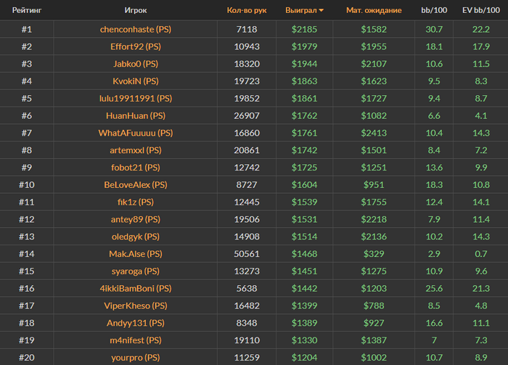Click the Игрок column header

135,11
